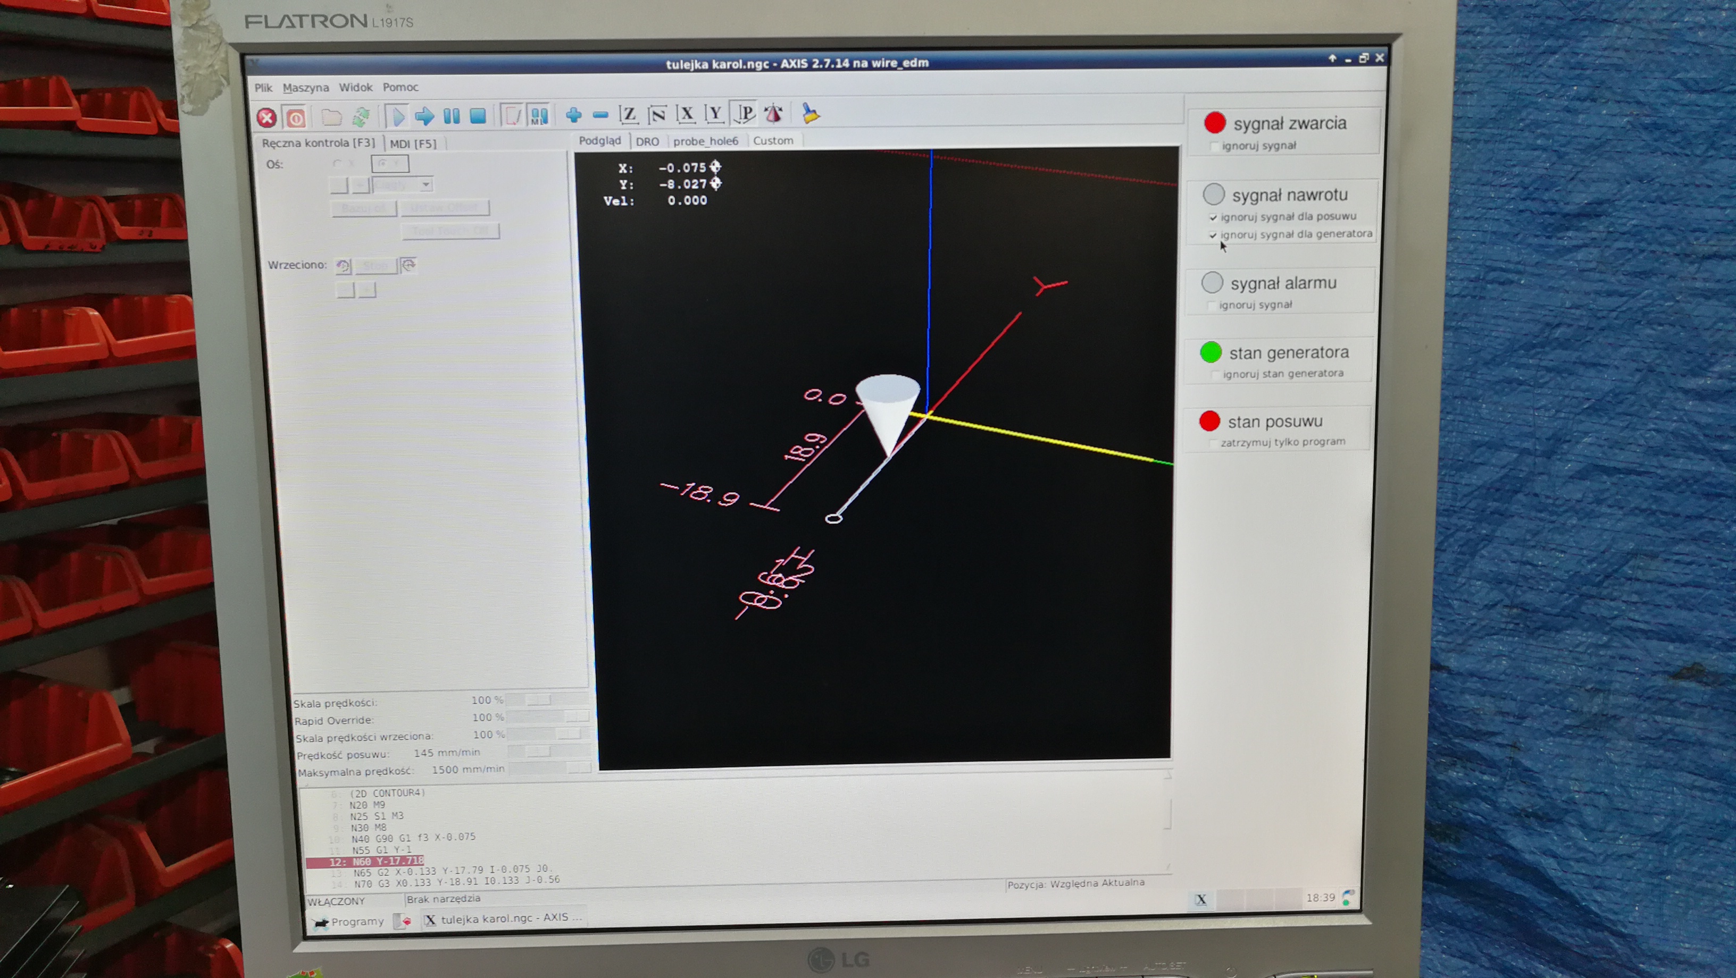Check zatrzymuj tylko program
This screenshot has width=1736, height=978.
(x=1213, y=443)
